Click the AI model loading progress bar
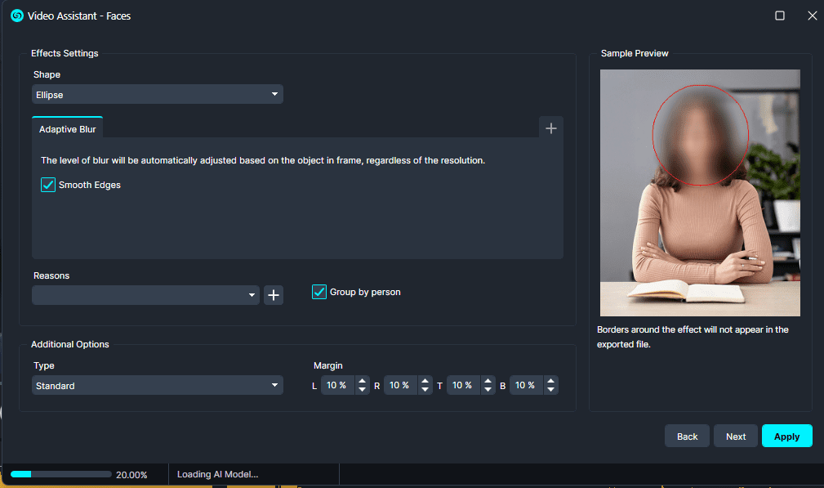The width and height of the screenshot is (824, 488). tap(61, 474)
